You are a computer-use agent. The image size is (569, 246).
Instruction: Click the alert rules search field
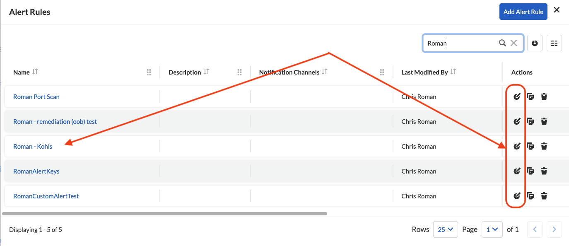click(461, 43)
